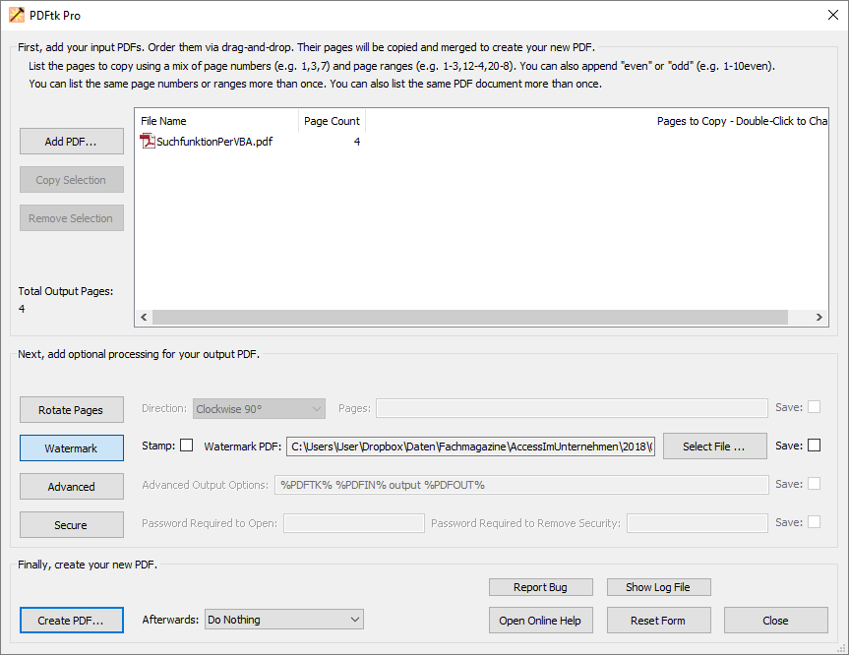Enable the Stamp checkbox
Screen dimensions: 849x655
(x=186, y=446)
